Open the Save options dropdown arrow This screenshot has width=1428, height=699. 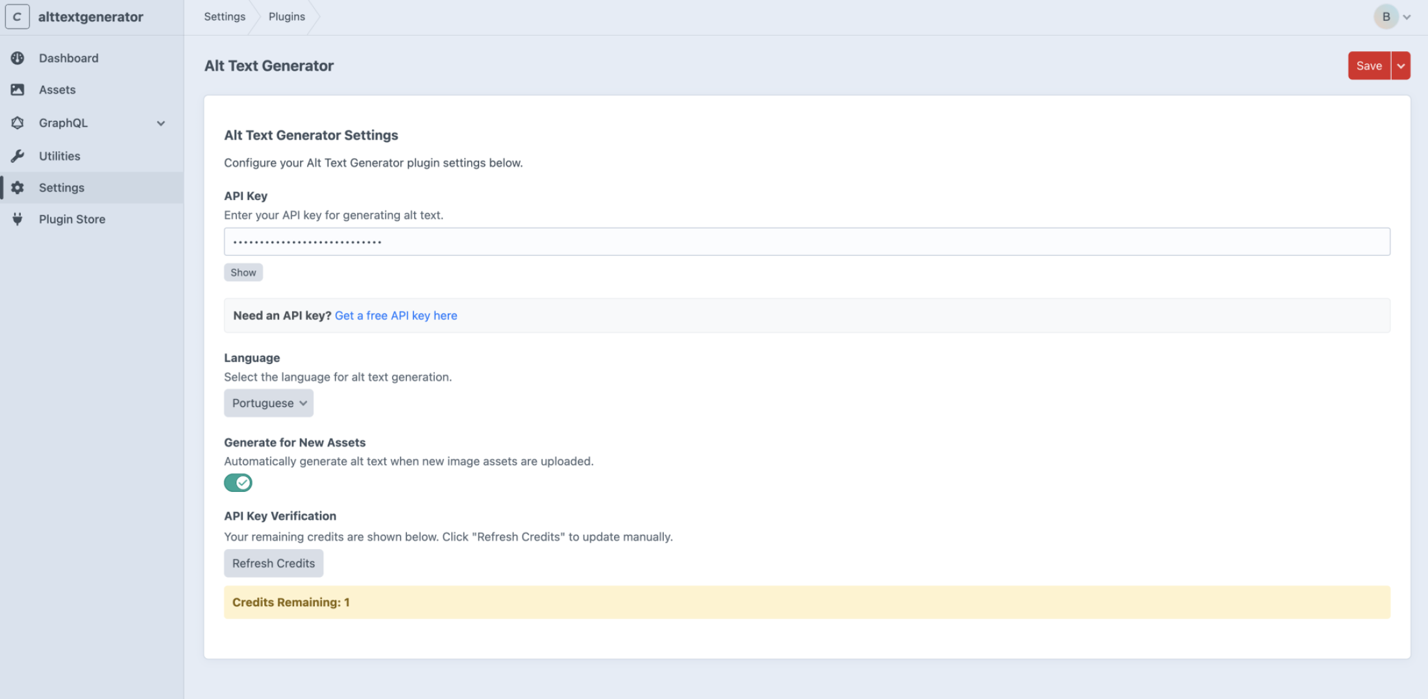1401,66
